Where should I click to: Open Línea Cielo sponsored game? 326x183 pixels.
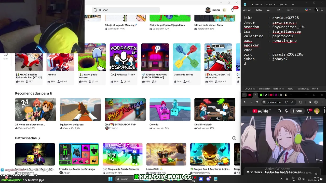point(166,159)
